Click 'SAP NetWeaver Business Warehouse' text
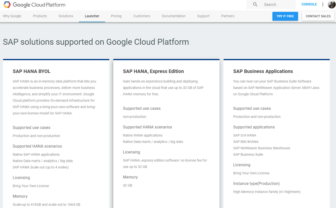This screenshot has height=208, width=336. 262,148
